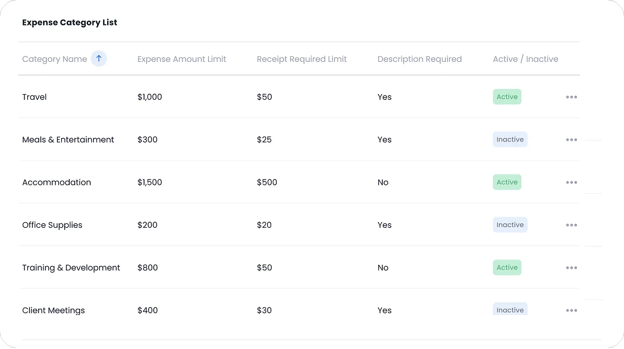Viewport: 624px width, 349px height.
Task: Open more options menu for Travel row
Action: (571, 97)
